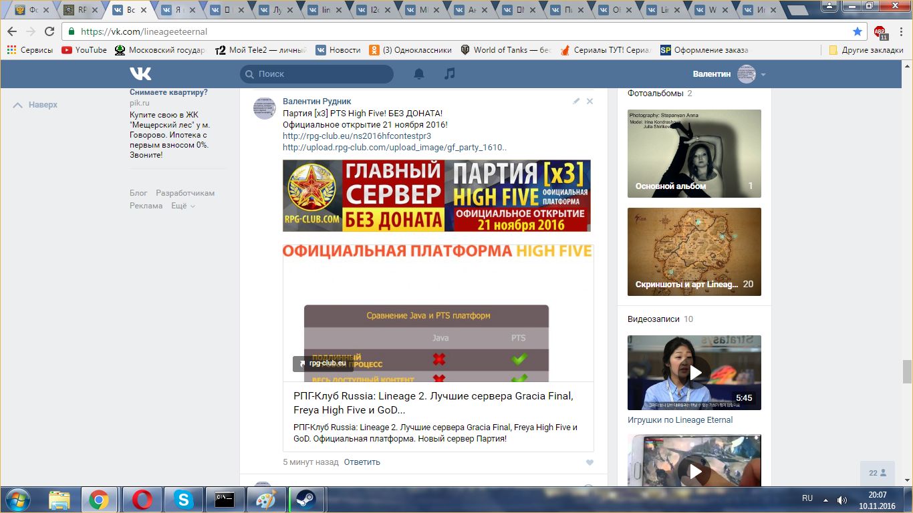
Task: Open the notifications bell
Action: tap(419, 74)
